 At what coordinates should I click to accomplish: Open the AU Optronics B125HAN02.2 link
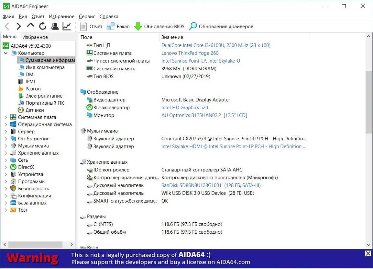[x=204, y=115]
